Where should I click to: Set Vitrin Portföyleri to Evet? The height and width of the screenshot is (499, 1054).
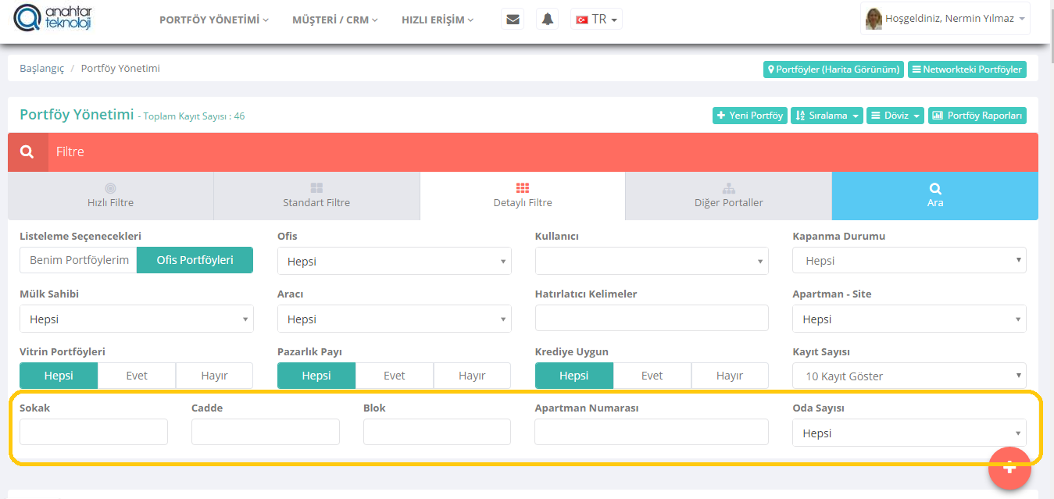click(x=137, y=376)
